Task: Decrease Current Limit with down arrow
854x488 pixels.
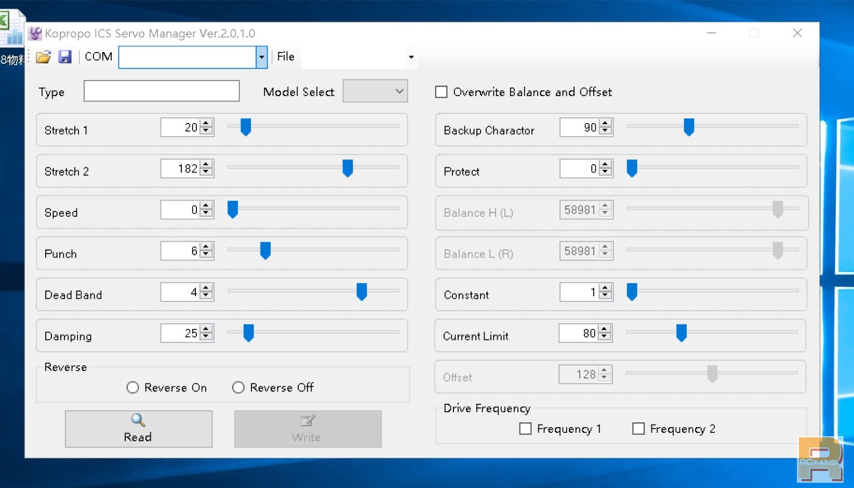Action: (604, 337)
